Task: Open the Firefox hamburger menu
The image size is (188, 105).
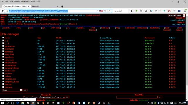Action: tap(185, 11)
